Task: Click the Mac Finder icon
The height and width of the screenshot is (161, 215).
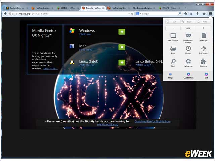Action: click(72, 46)
